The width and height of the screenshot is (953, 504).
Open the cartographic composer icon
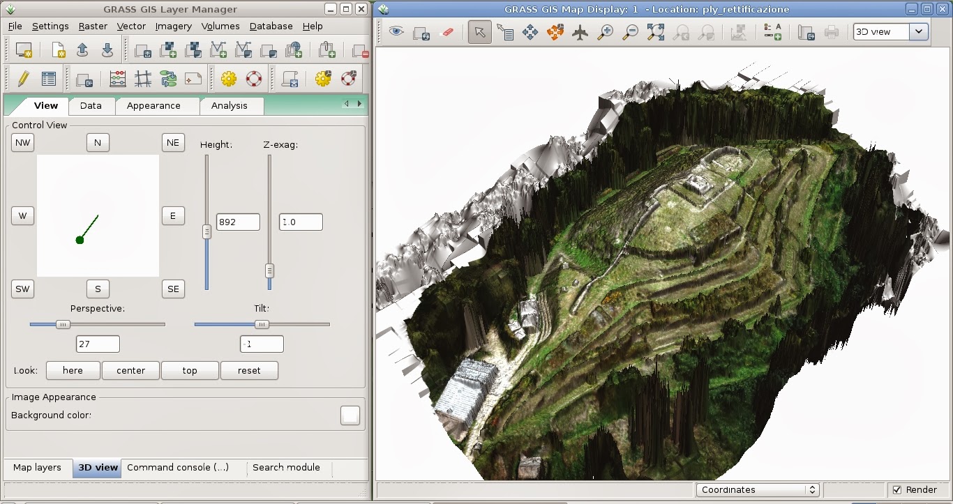coord(193,79)
